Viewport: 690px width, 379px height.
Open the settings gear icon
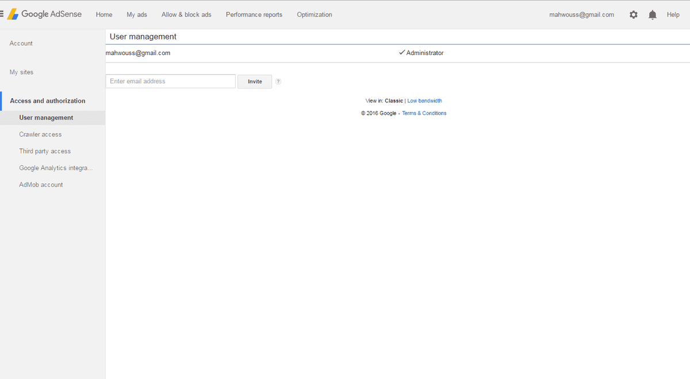click(633, 15)
